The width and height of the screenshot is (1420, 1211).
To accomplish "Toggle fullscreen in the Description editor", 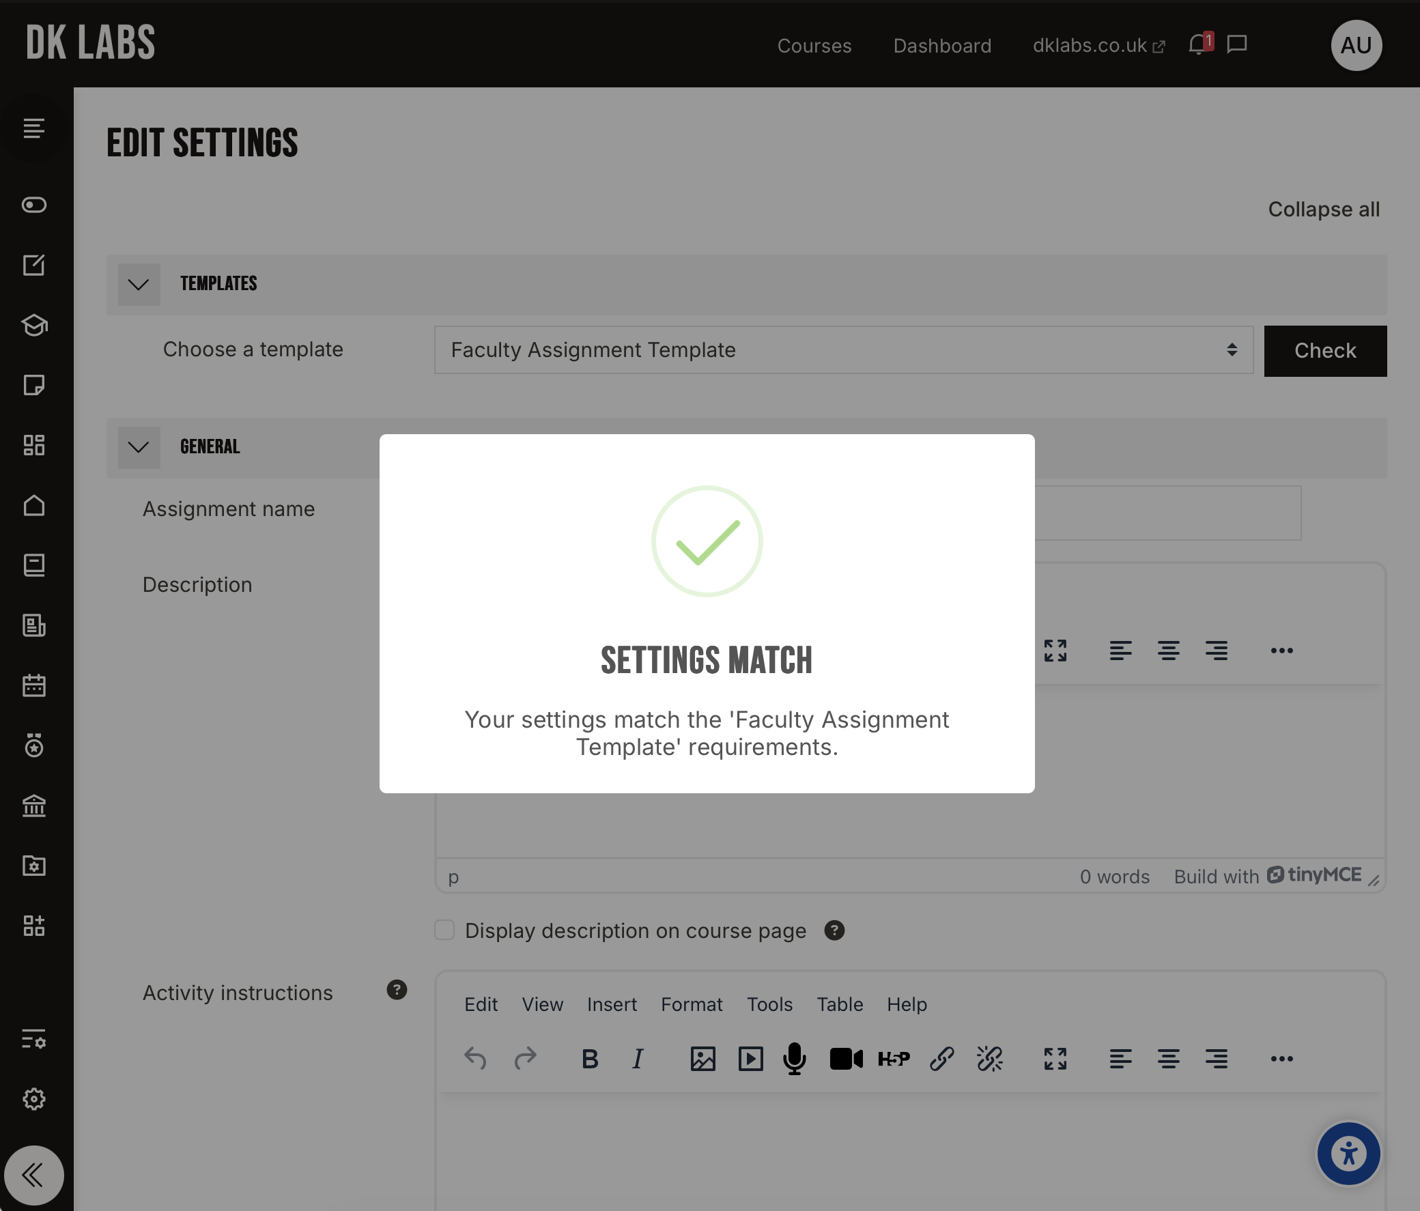I will click(1055, 651).
